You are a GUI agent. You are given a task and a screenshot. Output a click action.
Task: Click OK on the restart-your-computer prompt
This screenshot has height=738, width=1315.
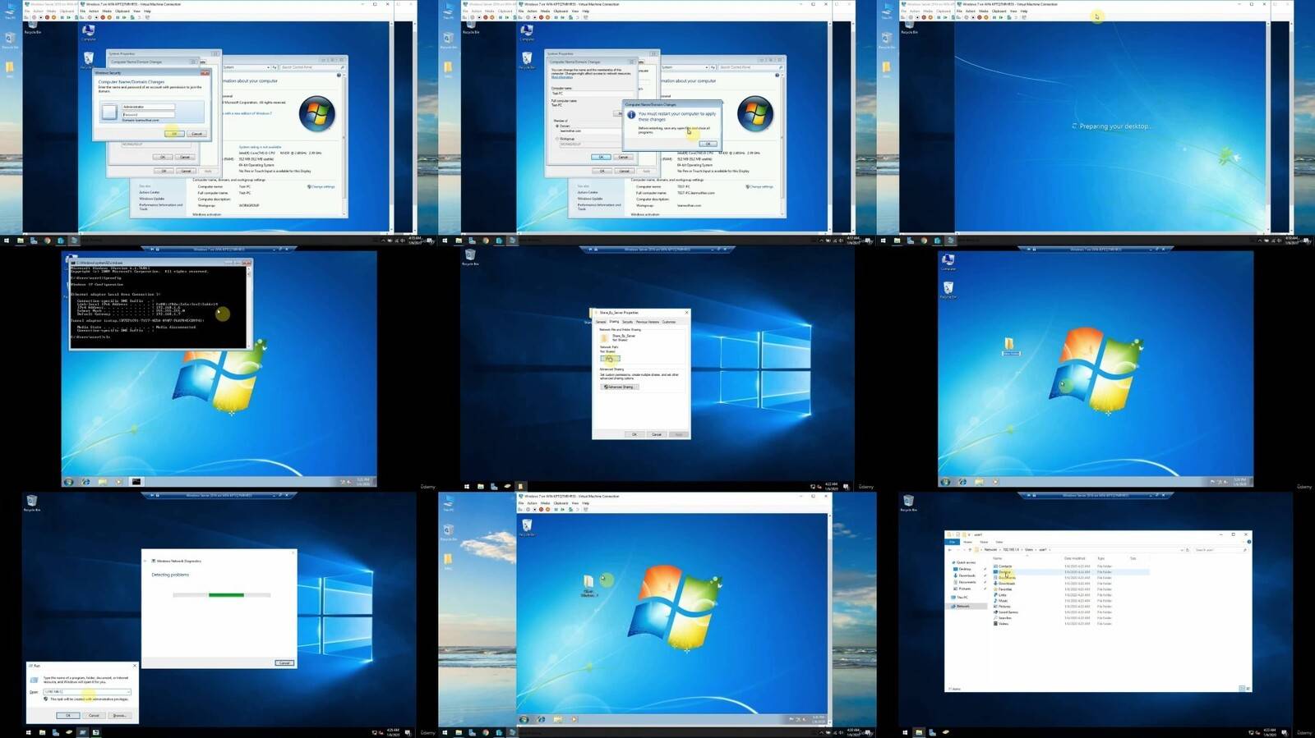click(x=708, y=144)
